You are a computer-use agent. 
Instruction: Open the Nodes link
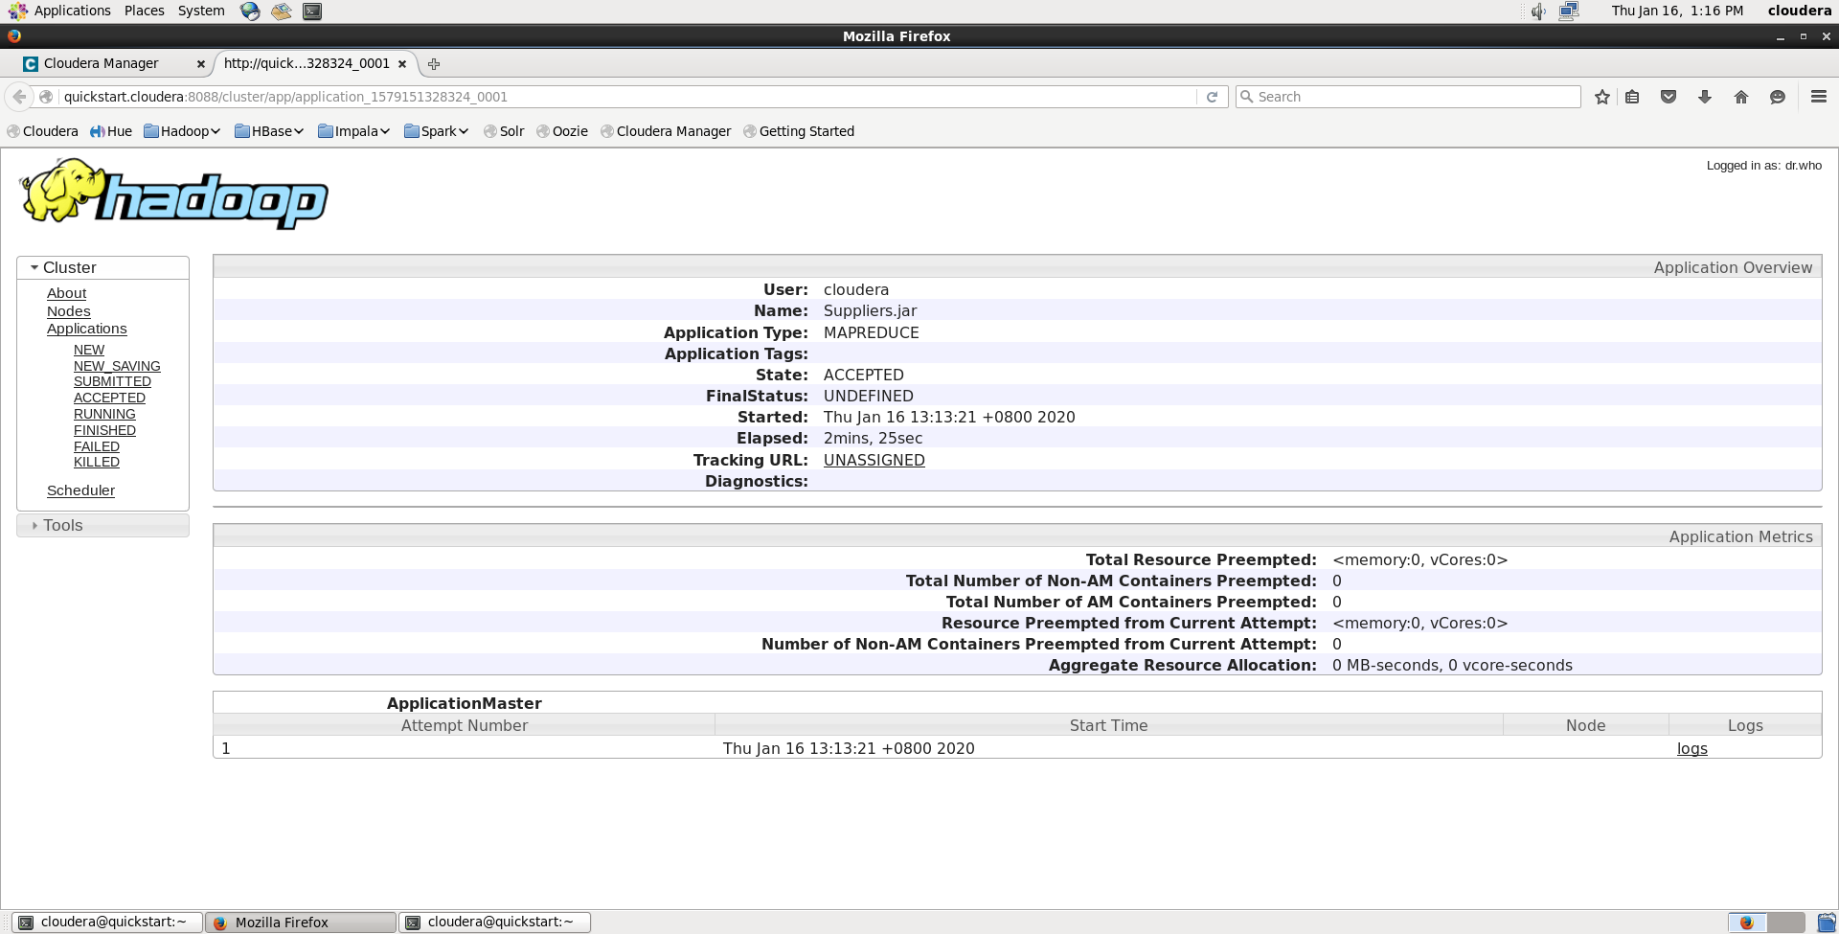[69, 311]
